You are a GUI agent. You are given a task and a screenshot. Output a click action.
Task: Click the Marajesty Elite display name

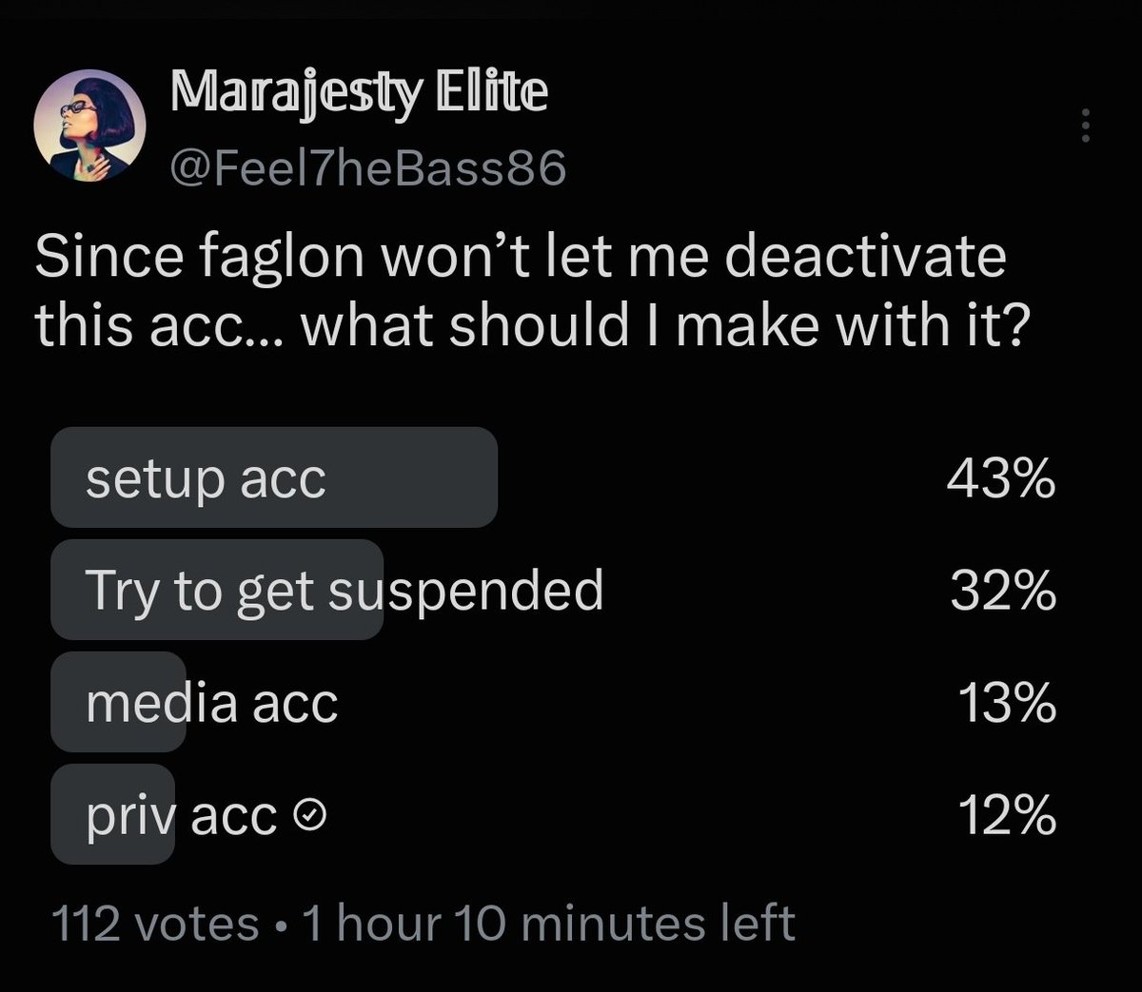pyautogui.click(x=359, y=94)
